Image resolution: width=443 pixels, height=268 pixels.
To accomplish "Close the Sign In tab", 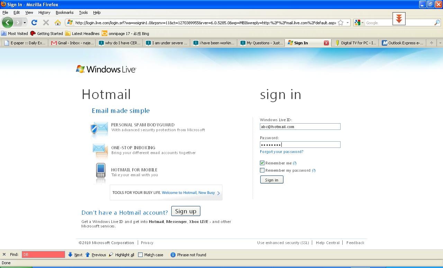I will click(326, 43).
